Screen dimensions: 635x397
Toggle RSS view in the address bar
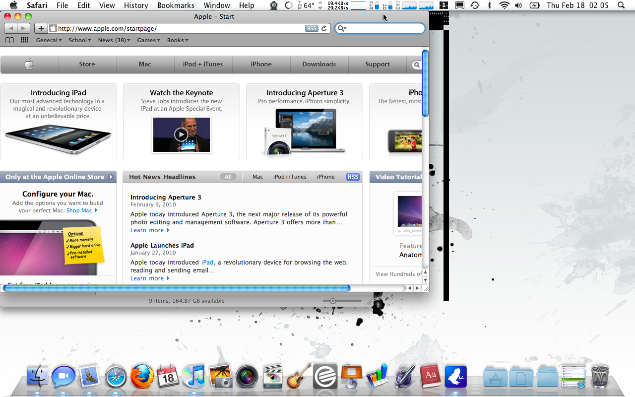[312, 28]
